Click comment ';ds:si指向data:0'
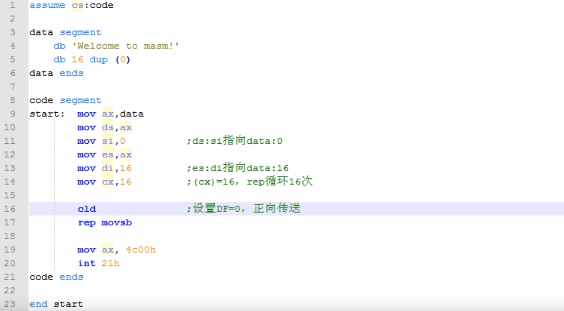The image size is (564, 311). [234, 141]
